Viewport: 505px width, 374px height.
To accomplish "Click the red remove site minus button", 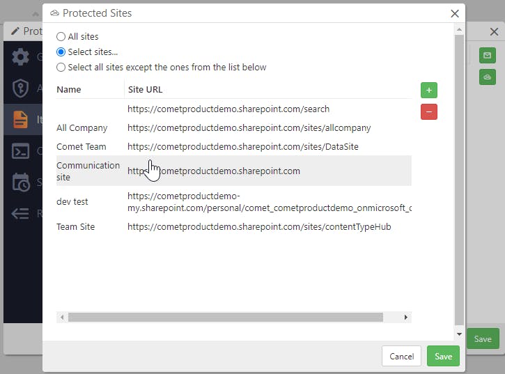I will pyautogui.click(x=429, y=111).
